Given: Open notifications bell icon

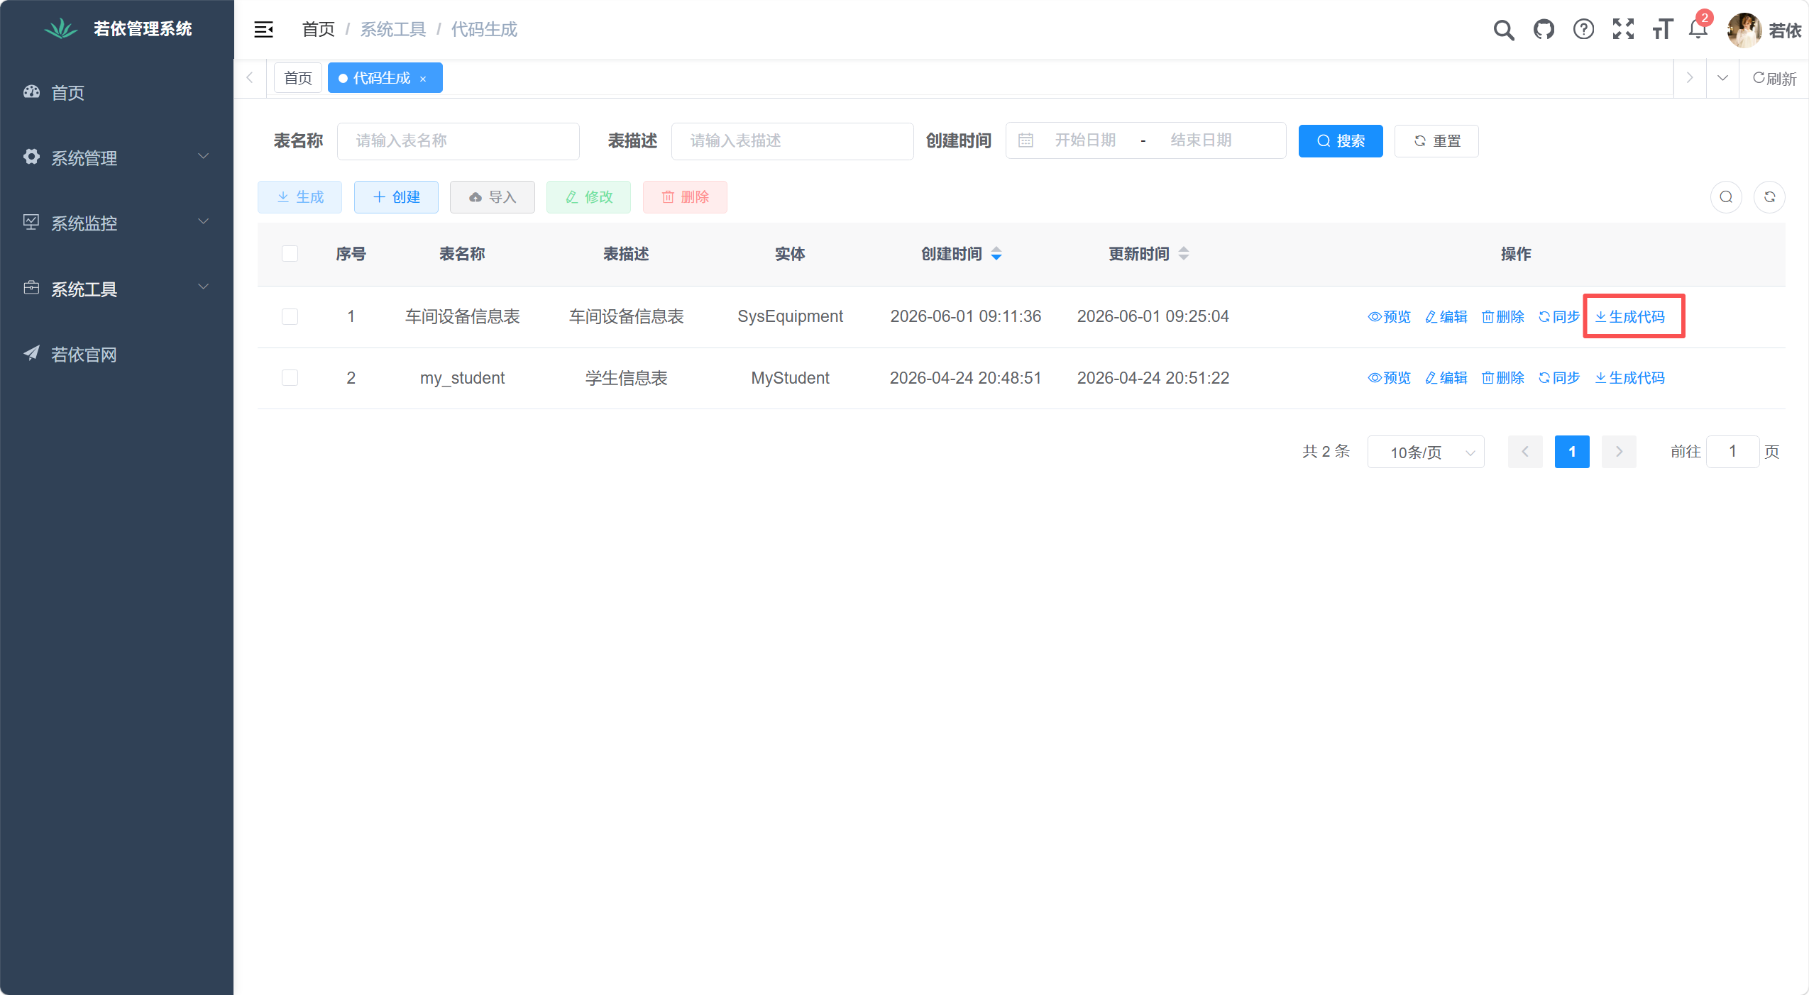Looking at the screenshot, I should point(1698,30).
